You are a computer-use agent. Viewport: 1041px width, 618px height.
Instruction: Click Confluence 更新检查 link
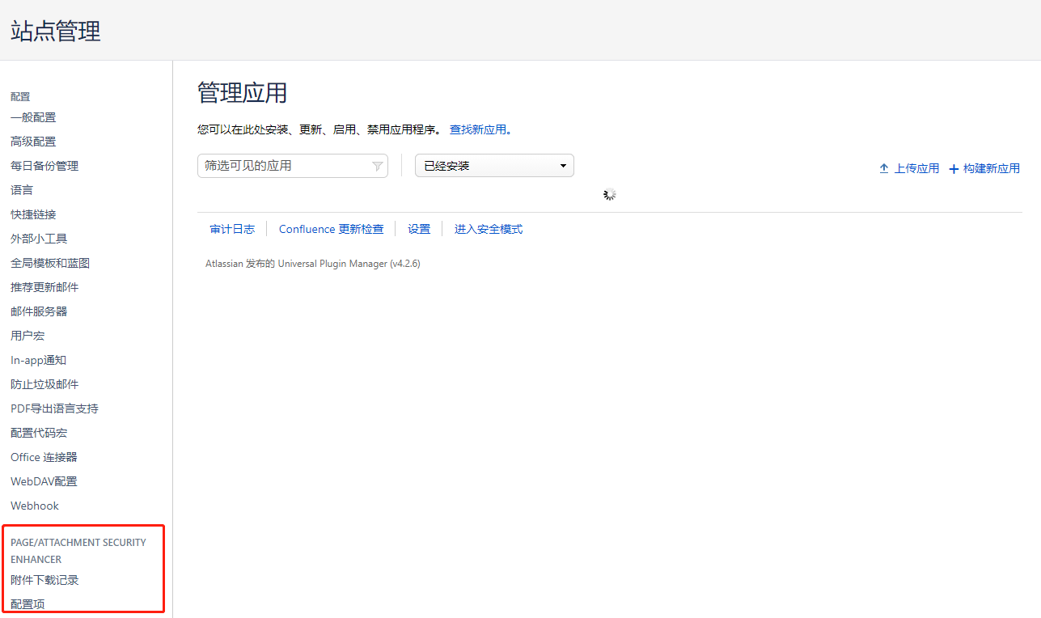click(x=331, y=229)
